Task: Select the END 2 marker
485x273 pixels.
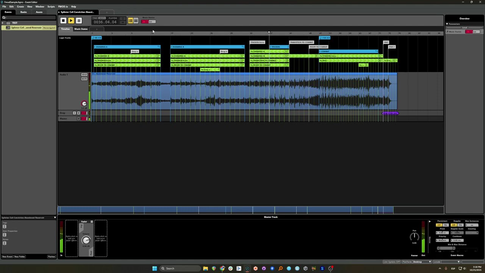Action: (392, 47)
